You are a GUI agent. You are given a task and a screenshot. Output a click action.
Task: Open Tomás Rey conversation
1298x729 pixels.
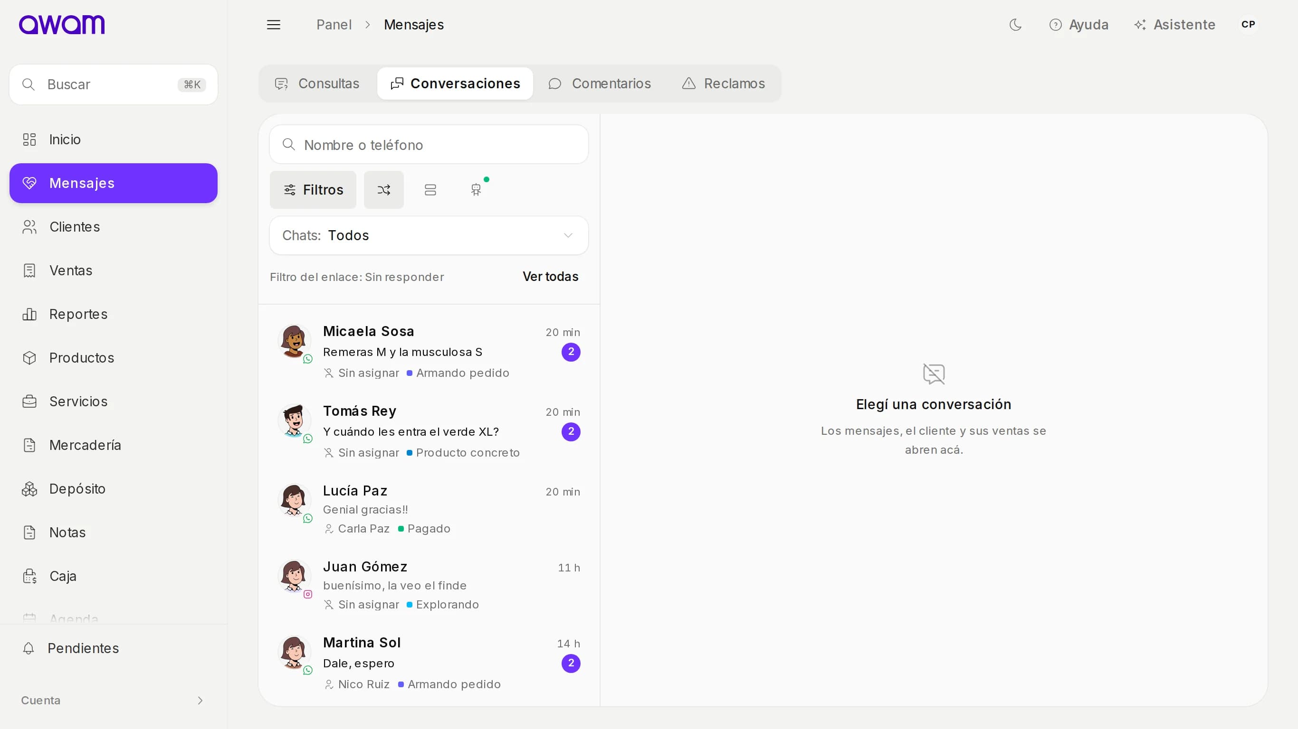pos(429,431)
